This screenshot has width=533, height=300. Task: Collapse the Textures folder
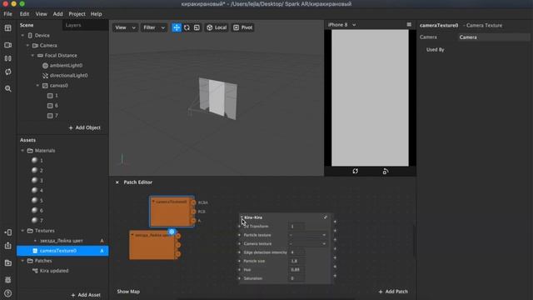22,231
